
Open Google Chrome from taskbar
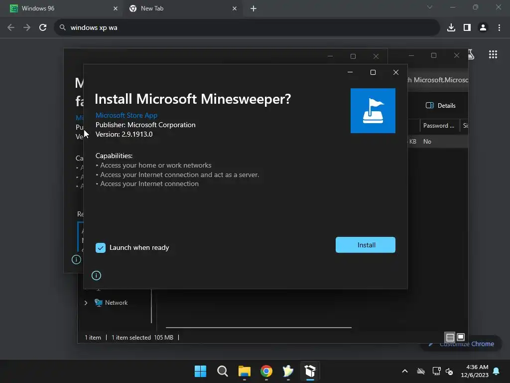pos(266,371)
